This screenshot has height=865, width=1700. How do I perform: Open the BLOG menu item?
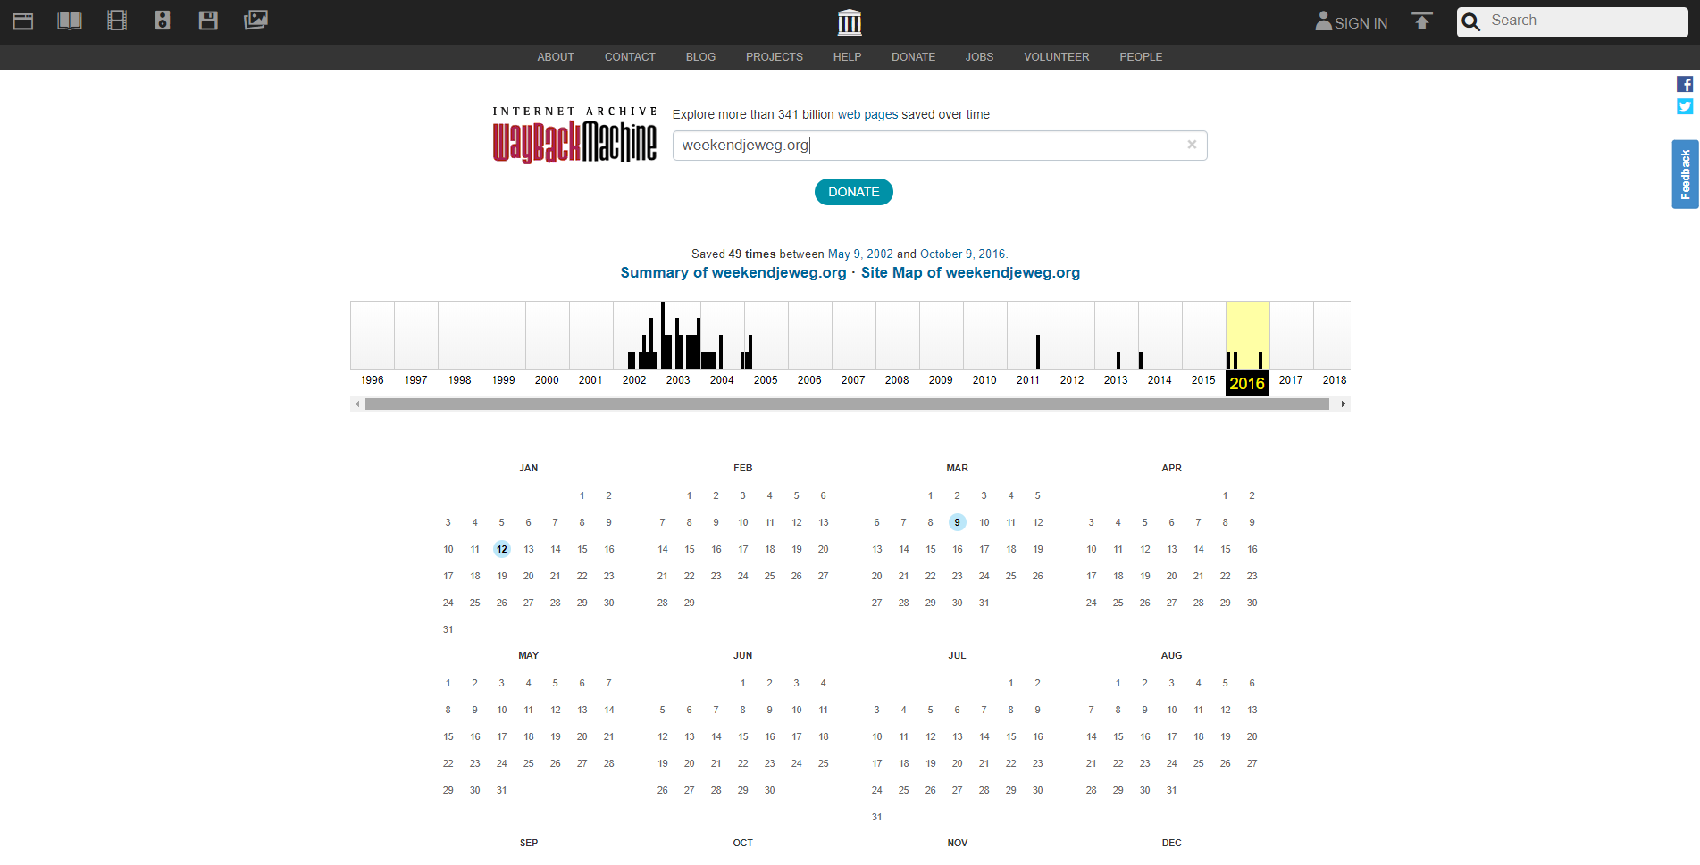click(x=700, y=57)
